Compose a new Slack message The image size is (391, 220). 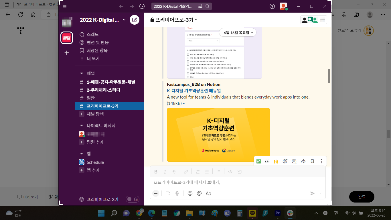pyautogui.click(x=135, y=20)
